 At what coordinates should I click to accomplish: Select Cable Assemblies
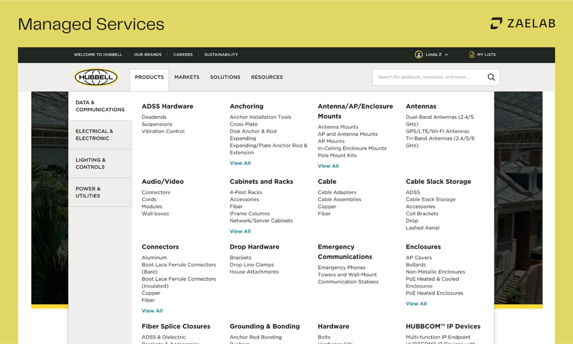coord(340,199)
